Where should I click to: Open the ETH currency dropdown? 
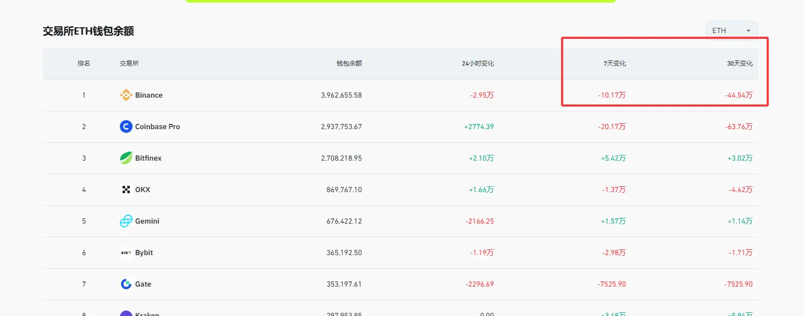pyautogui.click(x=731, y=30)
